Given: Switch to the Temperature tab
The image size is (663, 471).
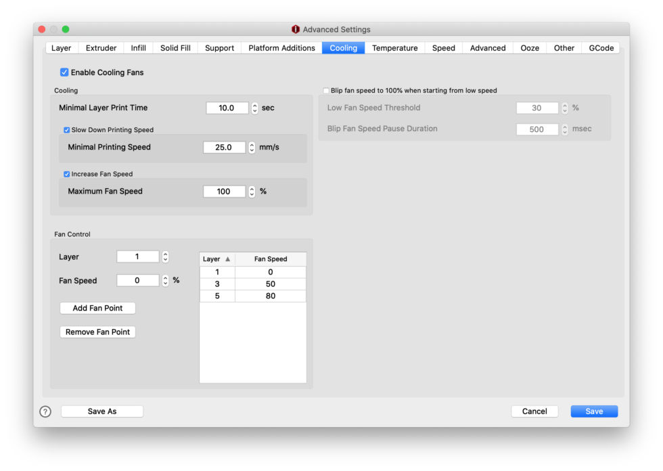Looking at the screenshot, I should click(x=394, y=48).
